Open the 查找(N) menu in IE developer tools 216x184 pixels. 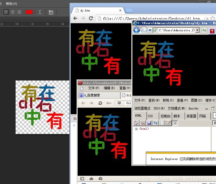(x=154, y=100)
